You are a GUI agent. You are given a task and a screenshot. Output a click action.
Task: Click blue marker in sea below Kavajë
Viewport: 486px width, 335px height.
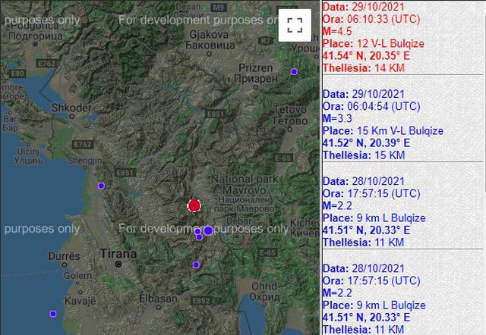tap(52, 313)
